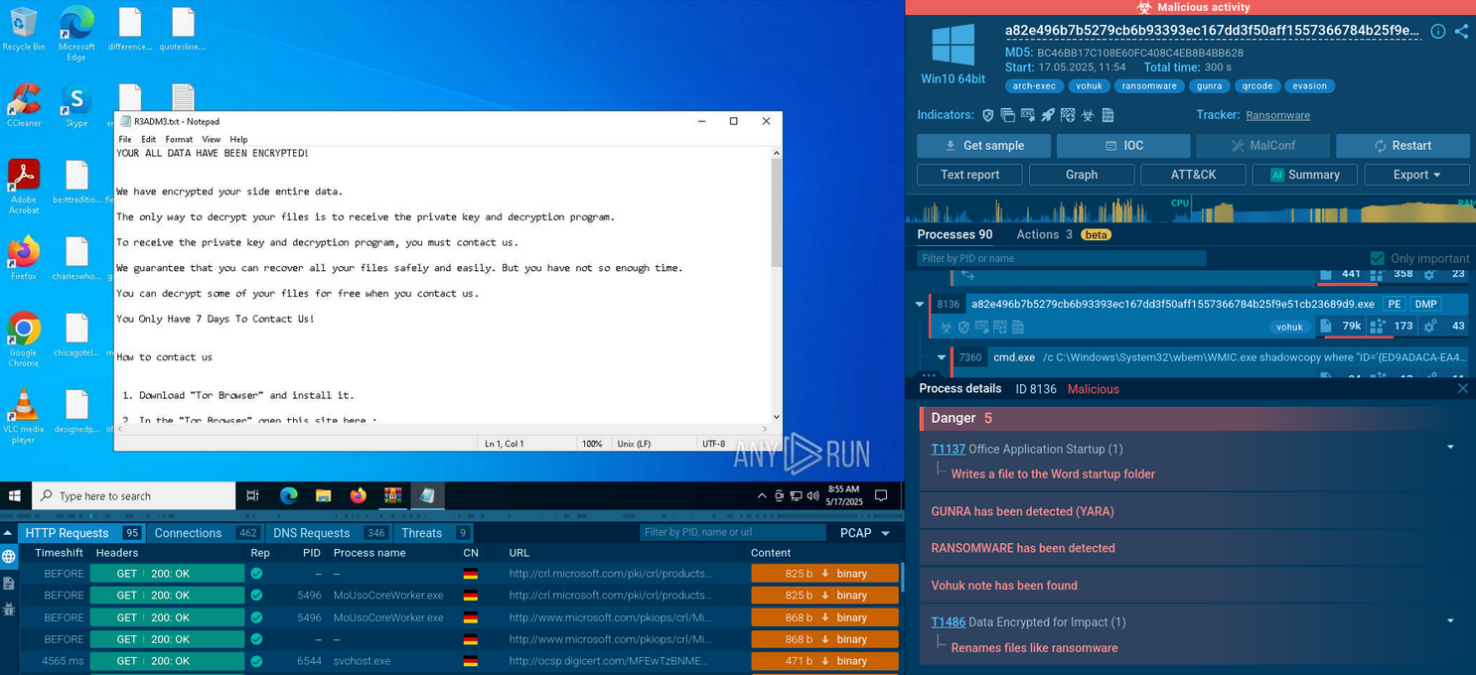1476x675 pixels.
Task: Open files count 79k for process 8136
Action: pos(1341,326)
